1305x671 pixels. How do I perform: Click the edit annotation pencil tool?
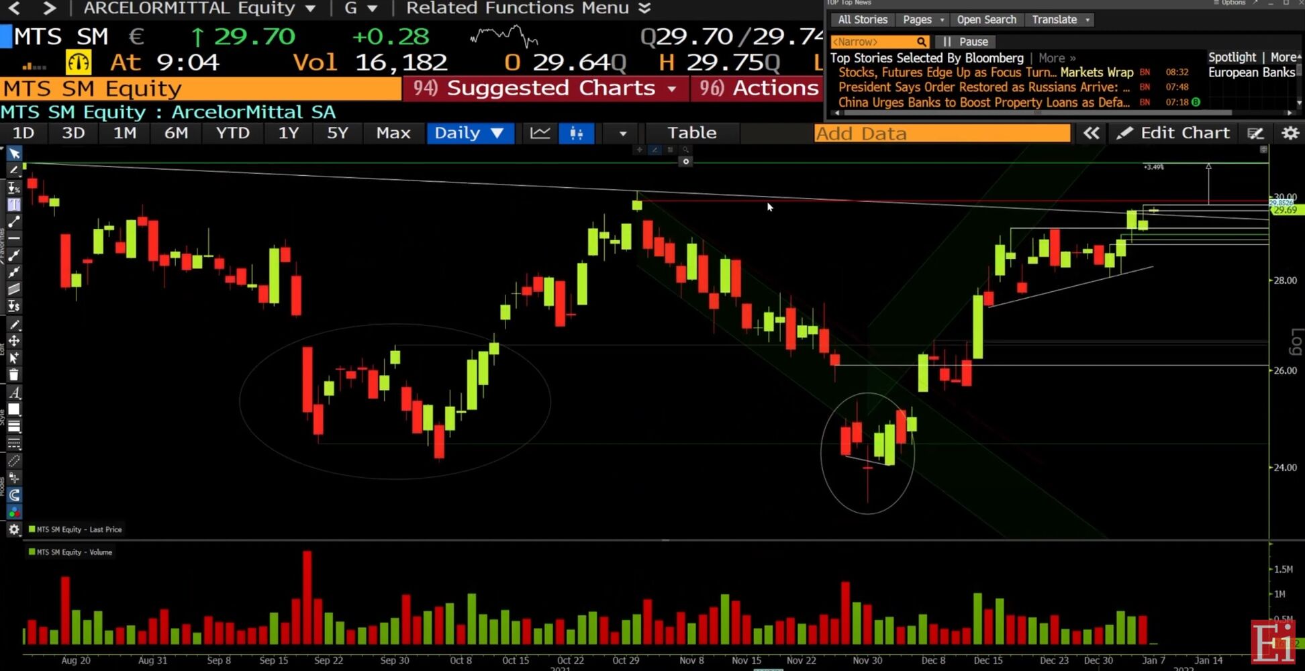point(14,325)
